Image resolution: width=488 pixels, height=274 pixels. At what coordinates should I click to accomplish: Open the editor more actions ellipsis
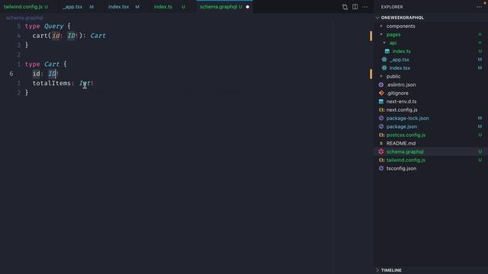(x=364, y=7)
